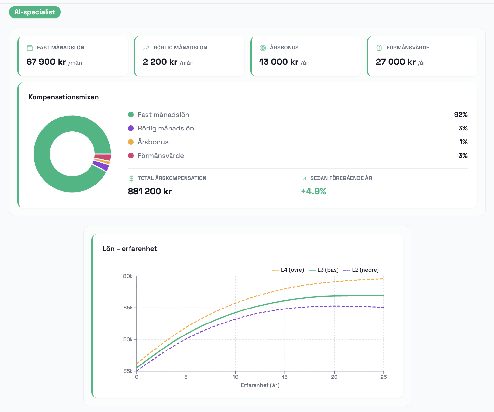Click the 881 200 kr total compensation value
The height and width of the screenshot is (412, 494).
pyautogui.click(x=150, y=191)
